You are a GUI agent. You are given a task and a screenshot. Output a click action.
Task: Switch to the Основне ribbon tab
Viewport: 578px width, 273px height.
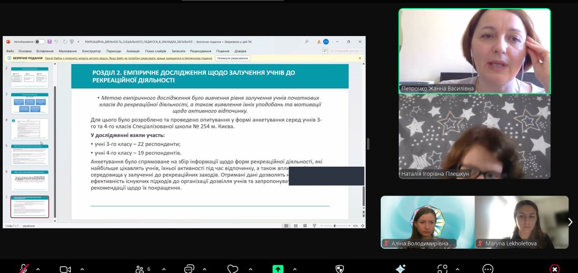coord(25,51)
